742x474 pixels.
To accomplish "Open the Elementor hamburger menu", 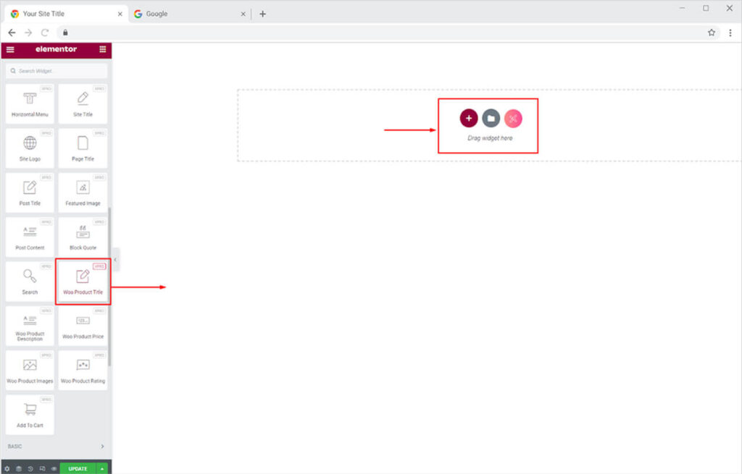I will click(10, 49).
